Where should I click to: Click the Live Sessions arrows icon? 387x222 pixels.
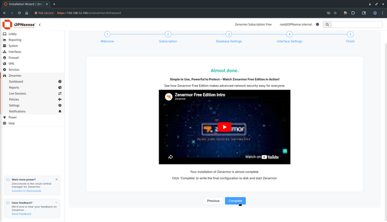pos(60,93)
